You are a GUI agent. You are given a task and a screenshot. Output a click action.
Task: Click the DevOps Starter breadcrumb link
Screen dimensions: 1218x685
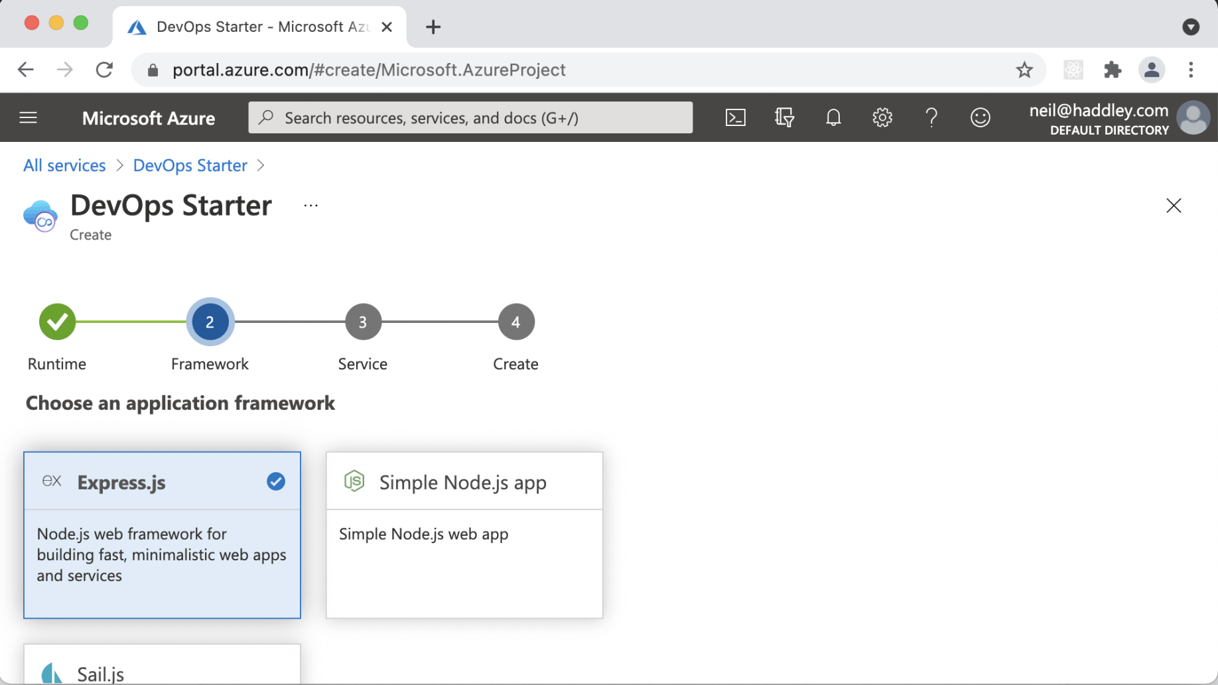coord(190,165)
